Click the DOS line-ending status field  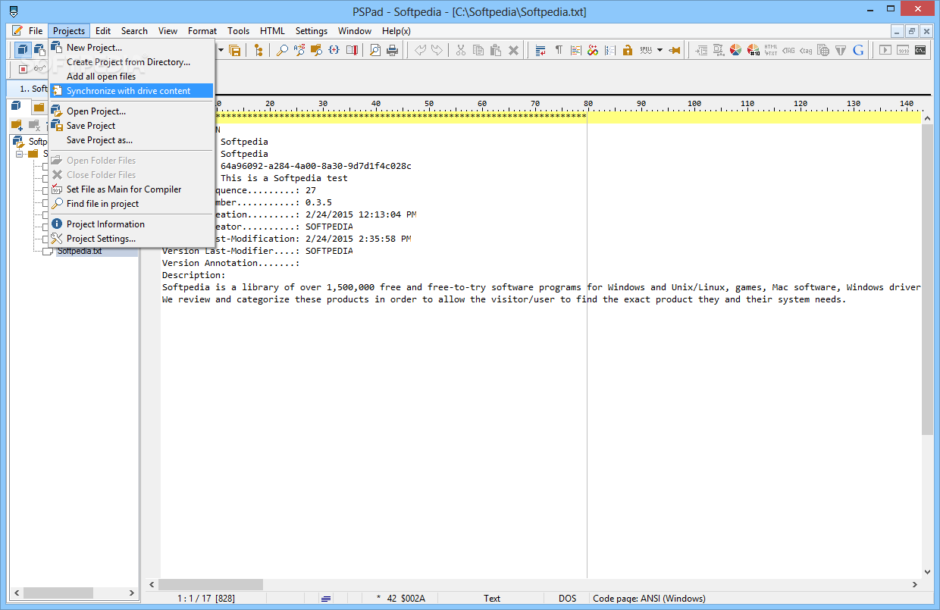pos(567,598)
